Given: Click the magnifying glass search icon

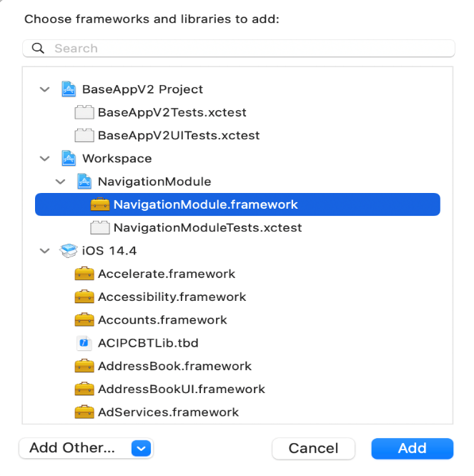Looking at the screenshot, I should coord(37,49).
